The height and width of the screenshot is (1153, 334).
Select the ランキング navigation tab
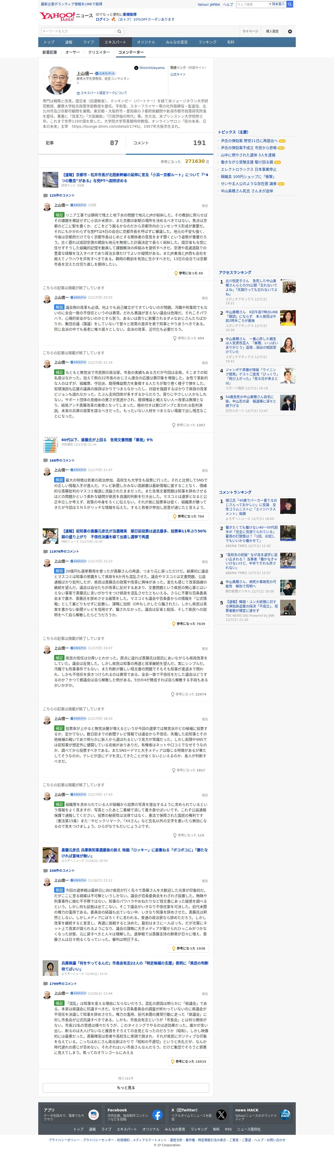pyautogui.click(x=207, y=42)
